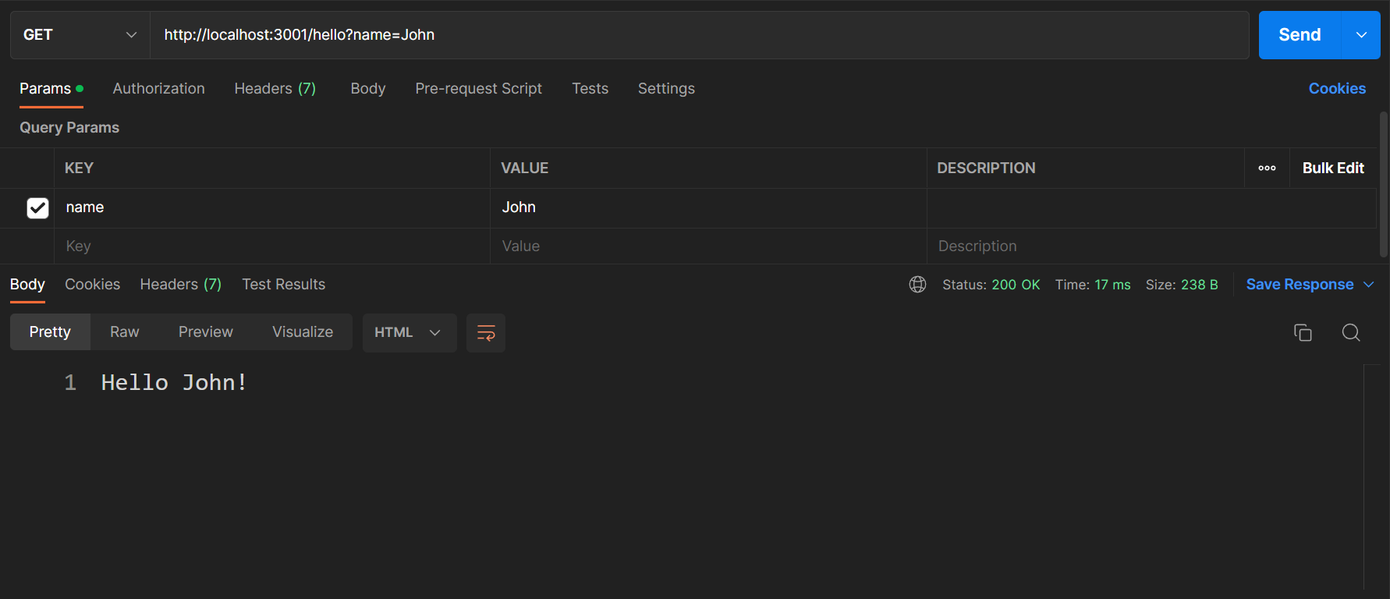The height and width of the screenshot is (599, 1390).
Task: Copy response body using copy icon
Action: point(1303,333)
